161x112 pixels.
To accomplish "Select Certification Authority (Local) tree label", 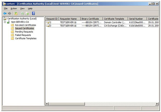I will pos(22,19).
